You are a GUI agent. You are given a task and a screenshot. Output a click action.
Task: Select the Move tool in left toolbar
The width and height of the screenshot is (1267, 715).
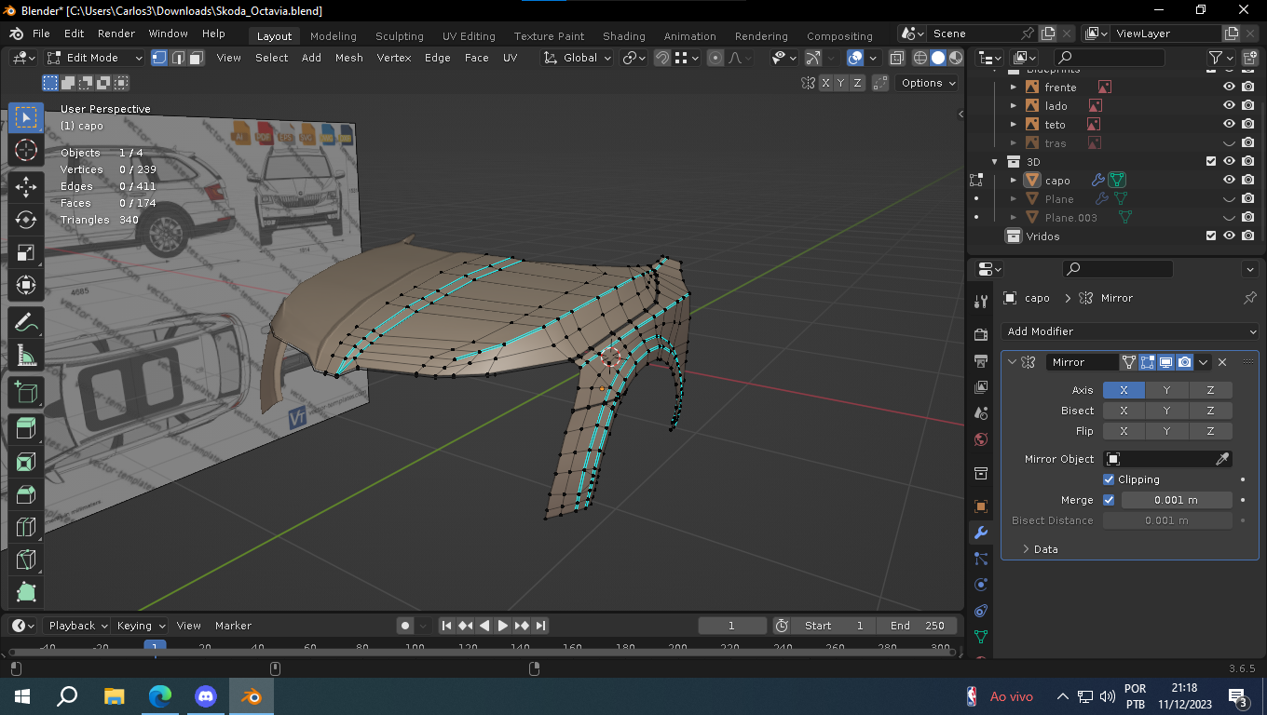click(x=26, y=185)
